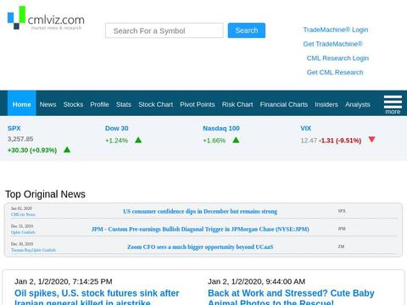Go to the News menu item
Screen dimensions: 407x305
point(47,104)
